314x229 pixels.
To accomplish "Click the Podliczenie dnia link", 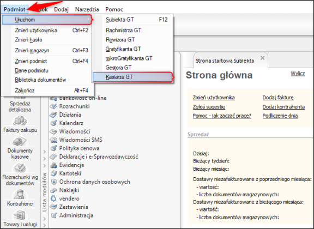I will (280, 116).
